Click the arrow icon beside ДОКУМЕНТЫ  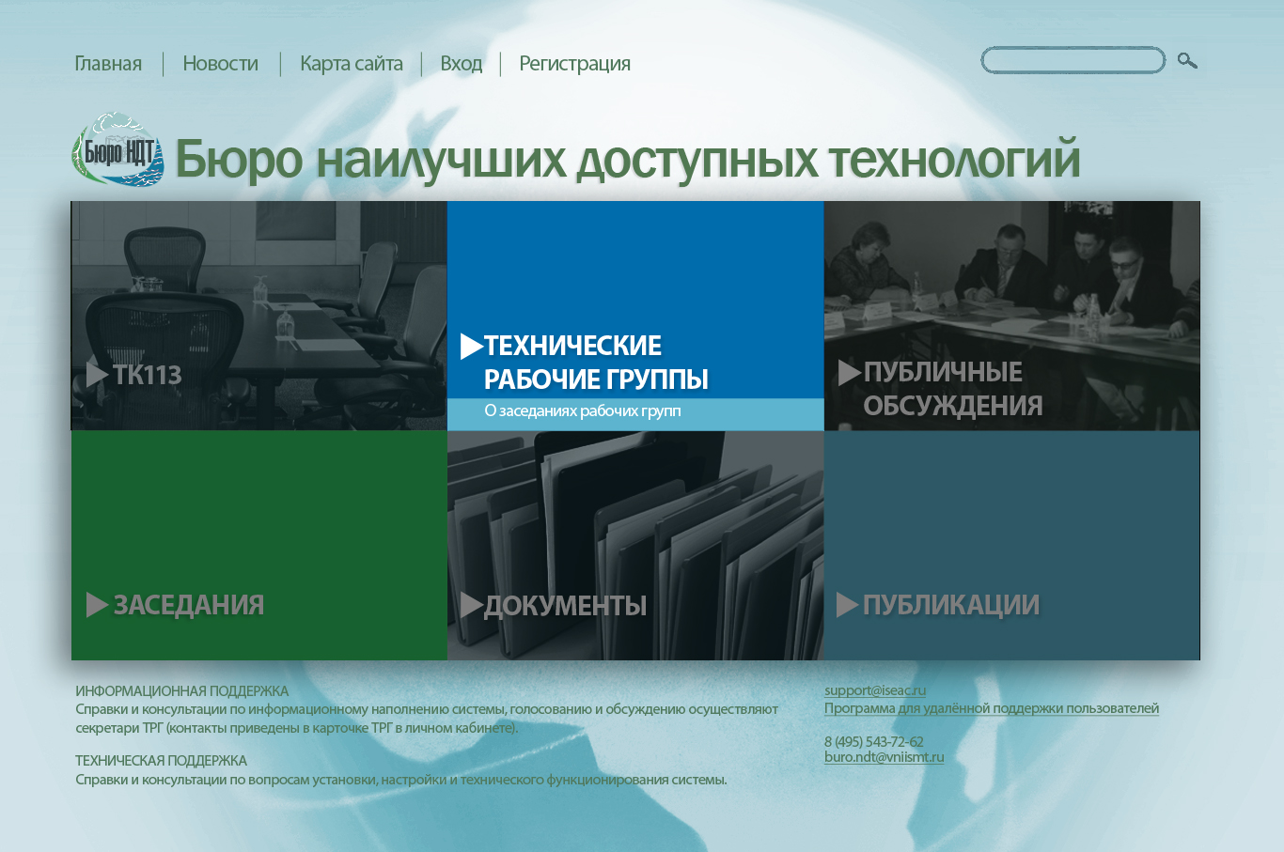(x=472, y=605)
